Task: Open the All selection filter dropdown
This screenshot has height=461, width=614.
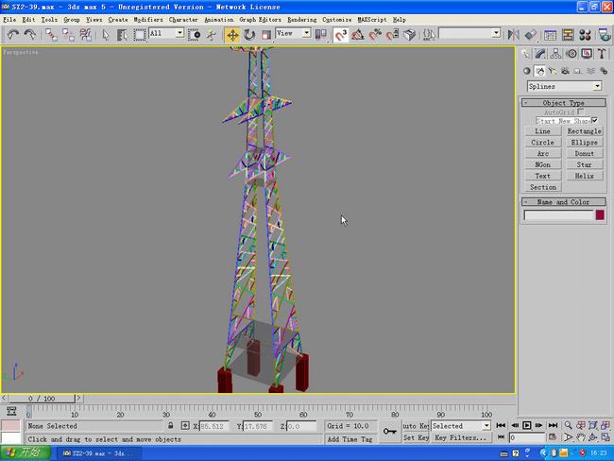Action: (179, 33)
